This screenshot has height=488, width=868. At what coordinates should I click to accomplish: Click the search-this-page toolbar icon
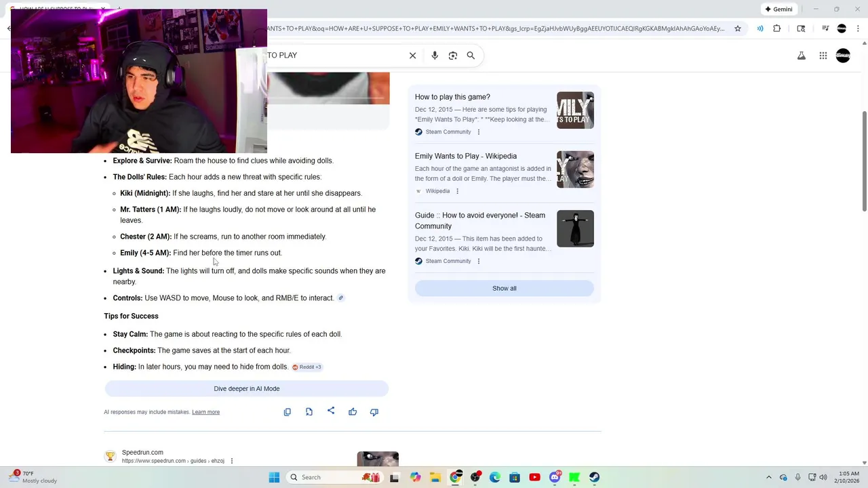point(801,28)
